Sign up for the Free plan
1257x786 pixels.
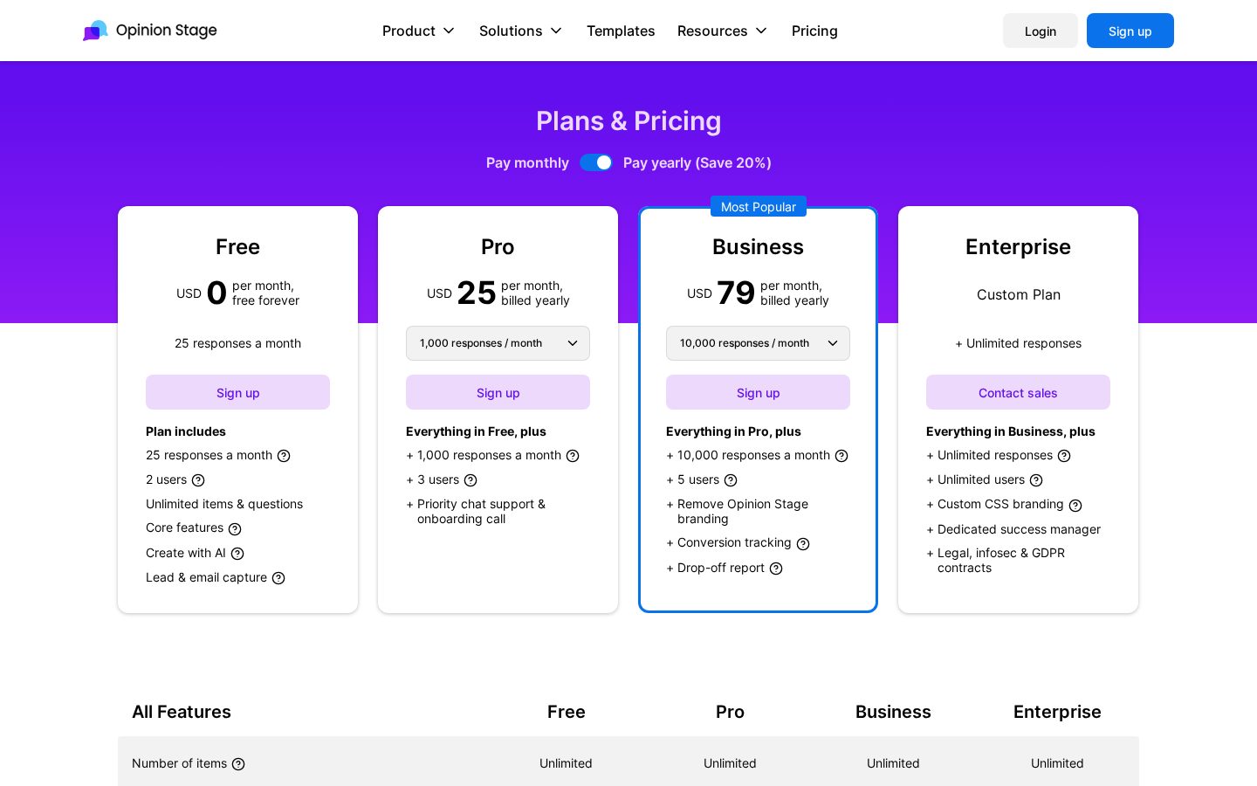coord(237,392)
